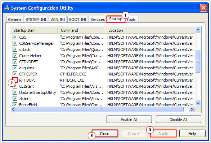The width and height of the screenshot is (211, 143).
Task: Toggle the CTHELPER checkbox
Action: pos(15,74)
